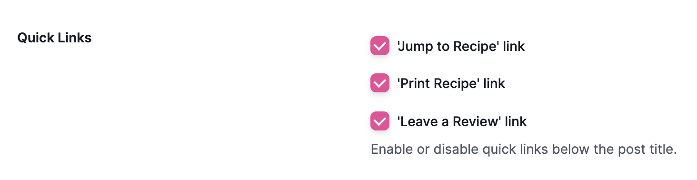Disable the Leave a Review quick link
The width and height of the screenshot is (697, 180).
(380, 121)
